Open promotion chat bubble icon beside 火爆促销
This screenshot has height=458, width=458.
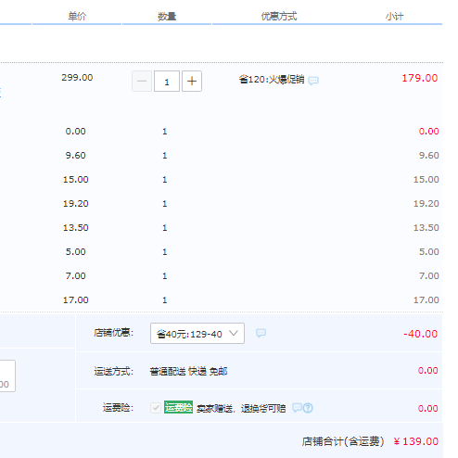click(313, 81)
